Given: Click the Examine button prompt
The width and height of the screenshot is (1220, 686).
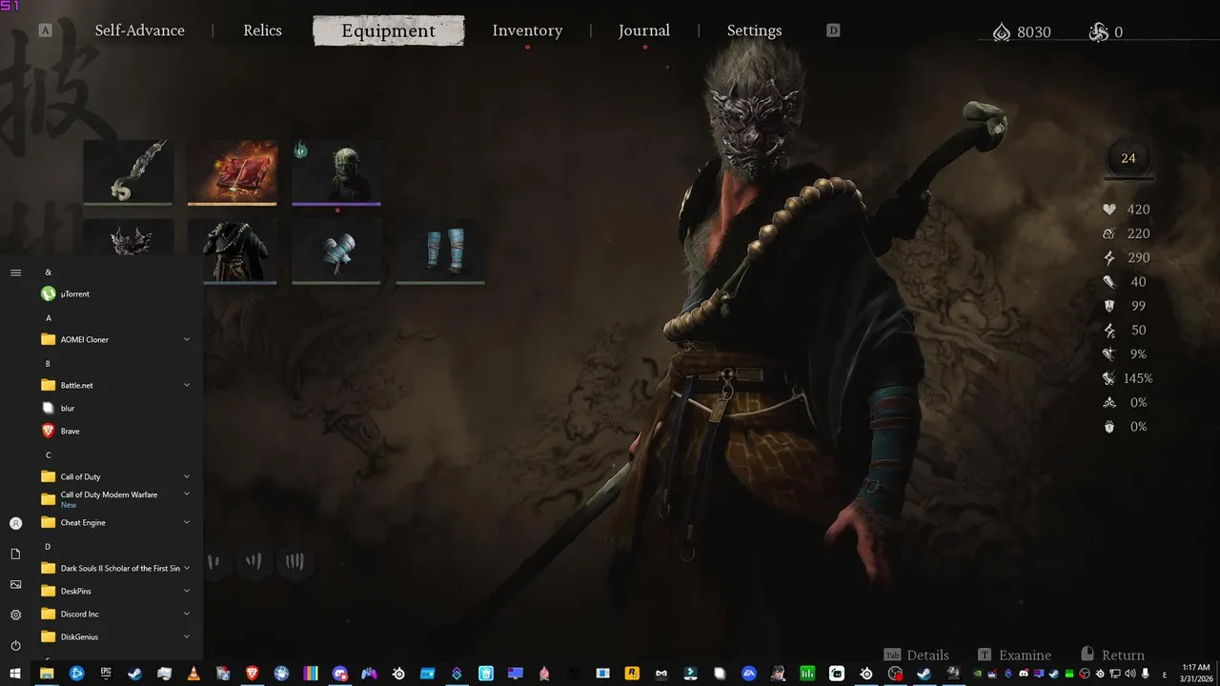Looking at the screenshot, I should pyautogui.click(x=1014, y=655).
